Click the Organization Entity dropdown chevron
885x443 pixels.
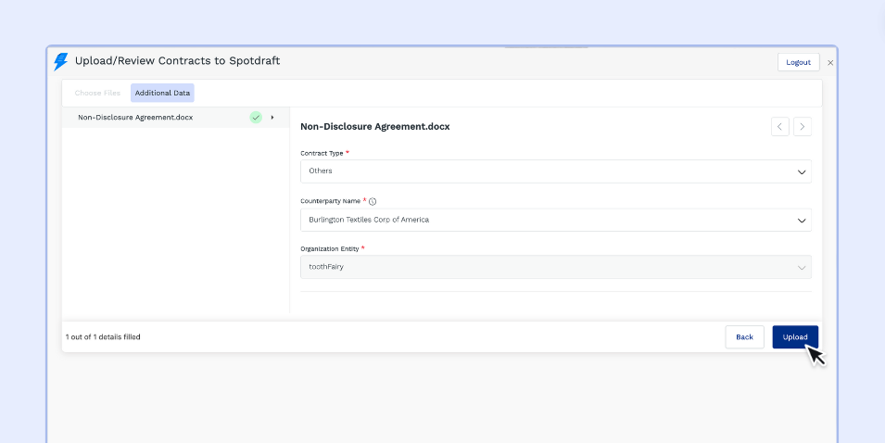802,268
